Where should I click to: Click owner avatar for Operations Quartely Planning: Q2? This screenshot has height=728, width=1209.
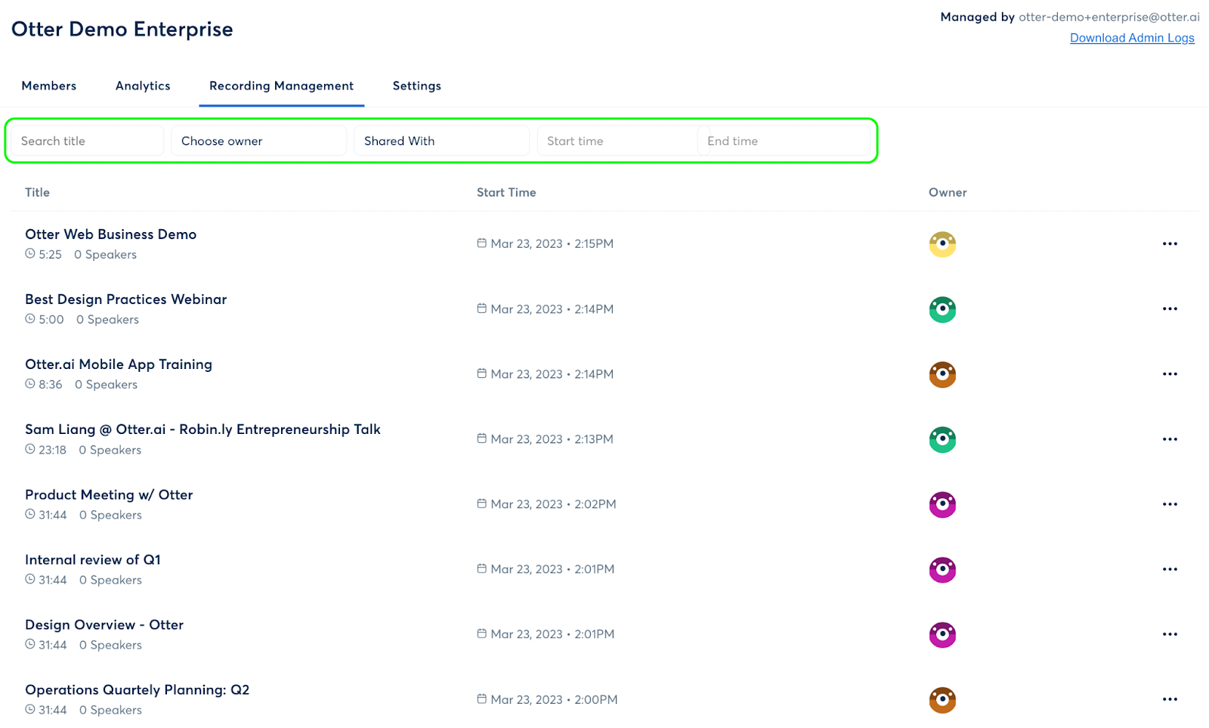coord(942,700)
